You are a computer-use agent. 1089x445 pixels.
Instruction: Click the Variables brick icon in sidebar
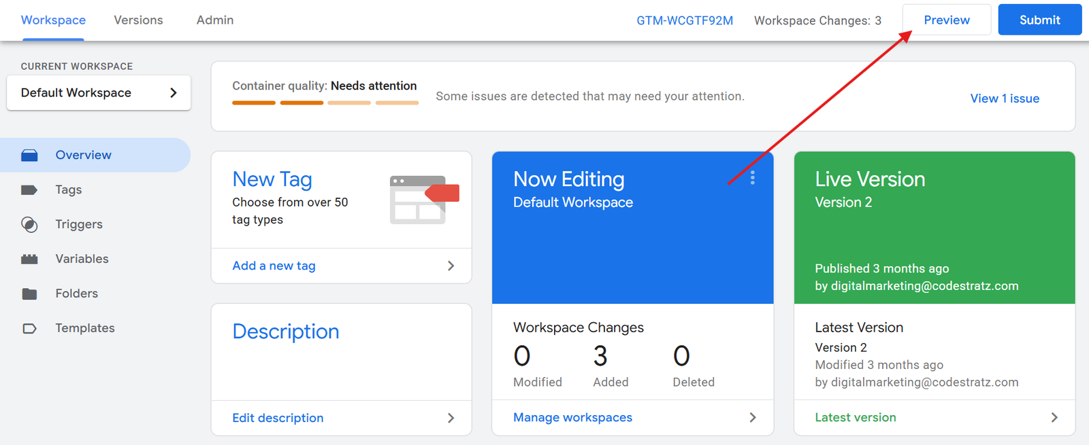(29, 260)
